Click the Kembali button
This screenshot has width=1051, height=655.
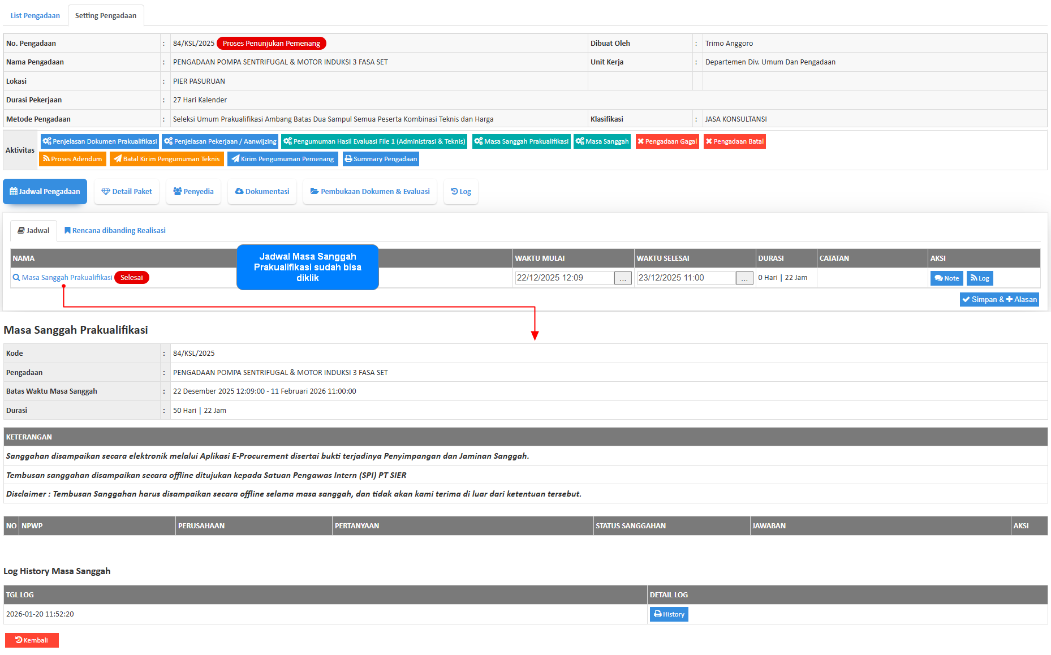click(32, 640)
